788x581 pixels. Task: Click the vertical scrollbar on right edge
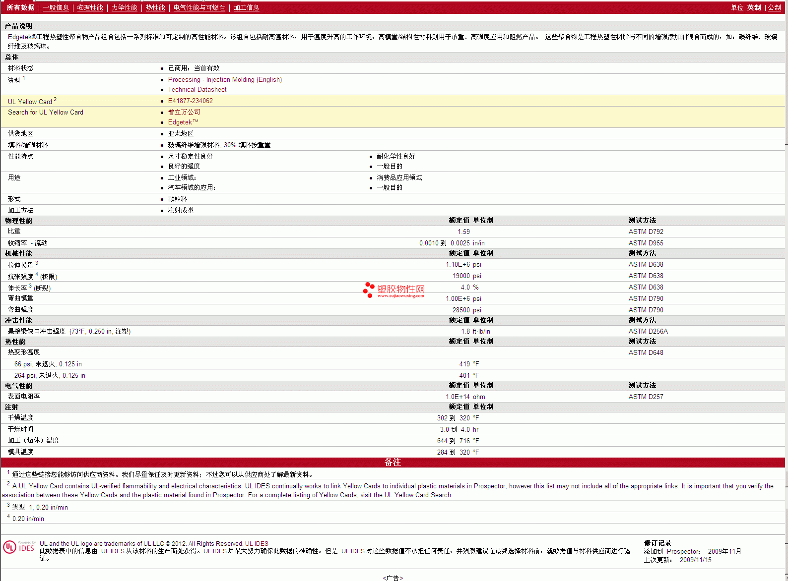787,297
